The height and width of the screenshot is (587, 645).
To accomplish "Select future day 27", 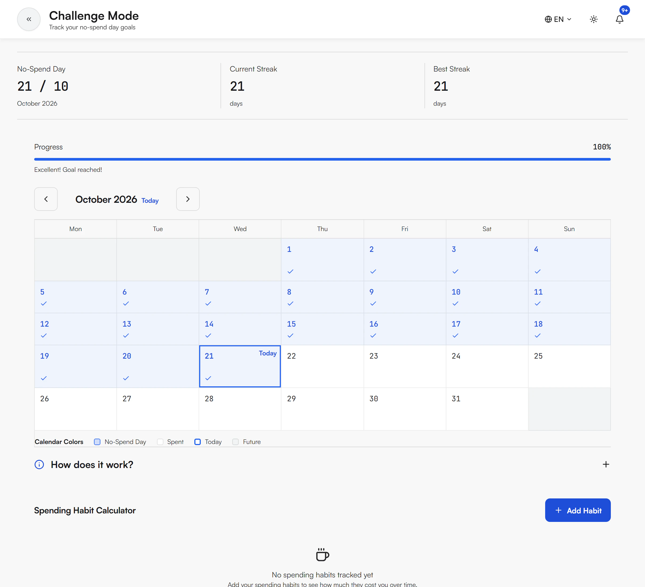I will (158, 409).
